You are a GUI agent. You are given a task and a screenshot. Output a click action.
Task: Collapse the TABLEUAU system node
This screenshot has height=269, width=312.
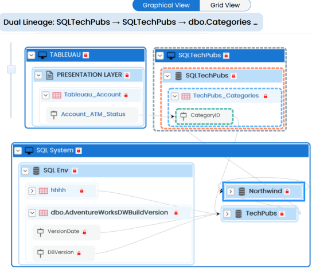[x=31, y=55]
